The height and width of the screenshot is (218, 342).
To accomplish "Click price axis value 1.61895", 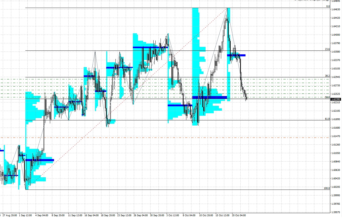I will point(336,119).
